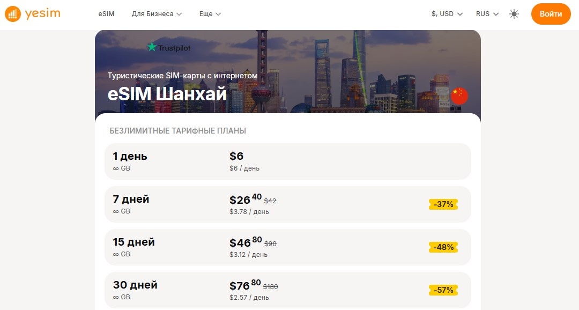Click the crossed-out $42 old price
Screen dimensions: 579x310
coord(270,201)
